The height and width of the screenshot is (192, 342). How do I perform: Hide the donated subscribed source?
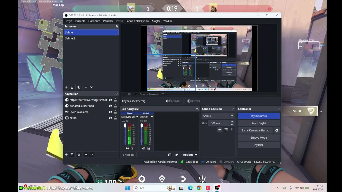(x=110, y=106)
